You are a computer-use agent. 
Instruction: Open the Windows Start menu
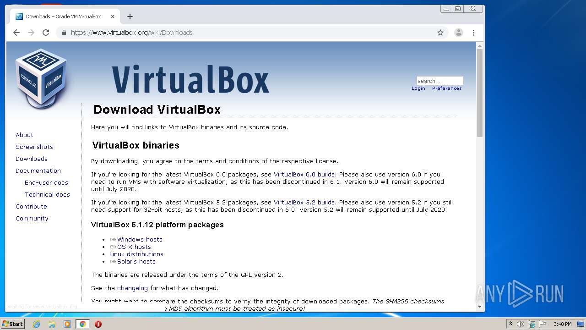pos(13,324)
